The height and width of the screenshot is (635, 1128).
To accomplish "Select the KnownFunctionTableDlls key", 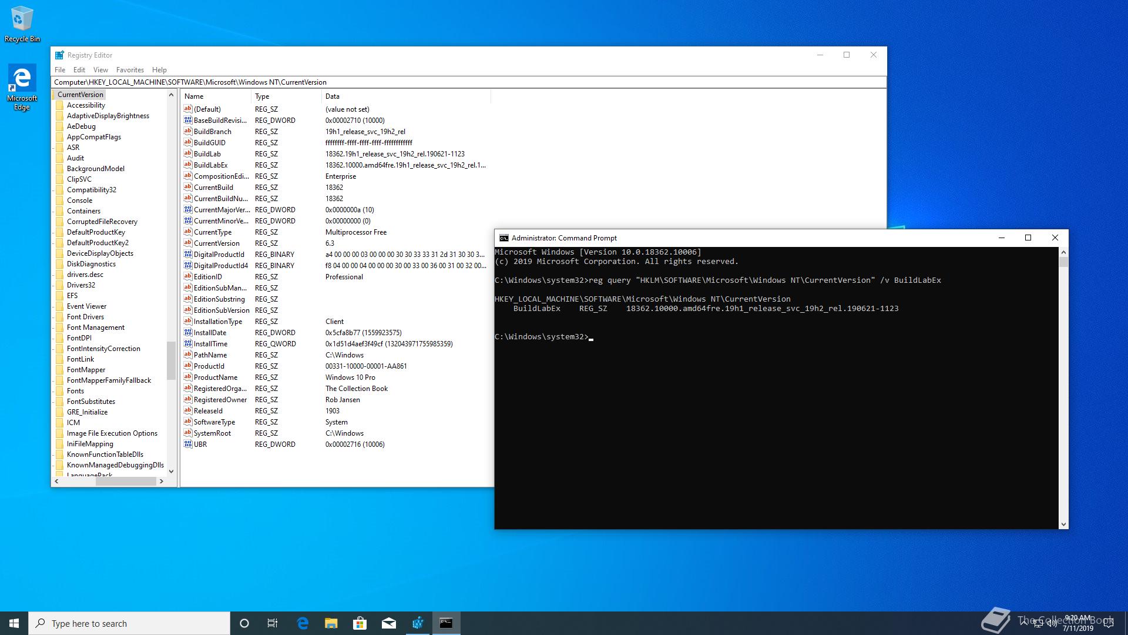I will click(105, 454).
